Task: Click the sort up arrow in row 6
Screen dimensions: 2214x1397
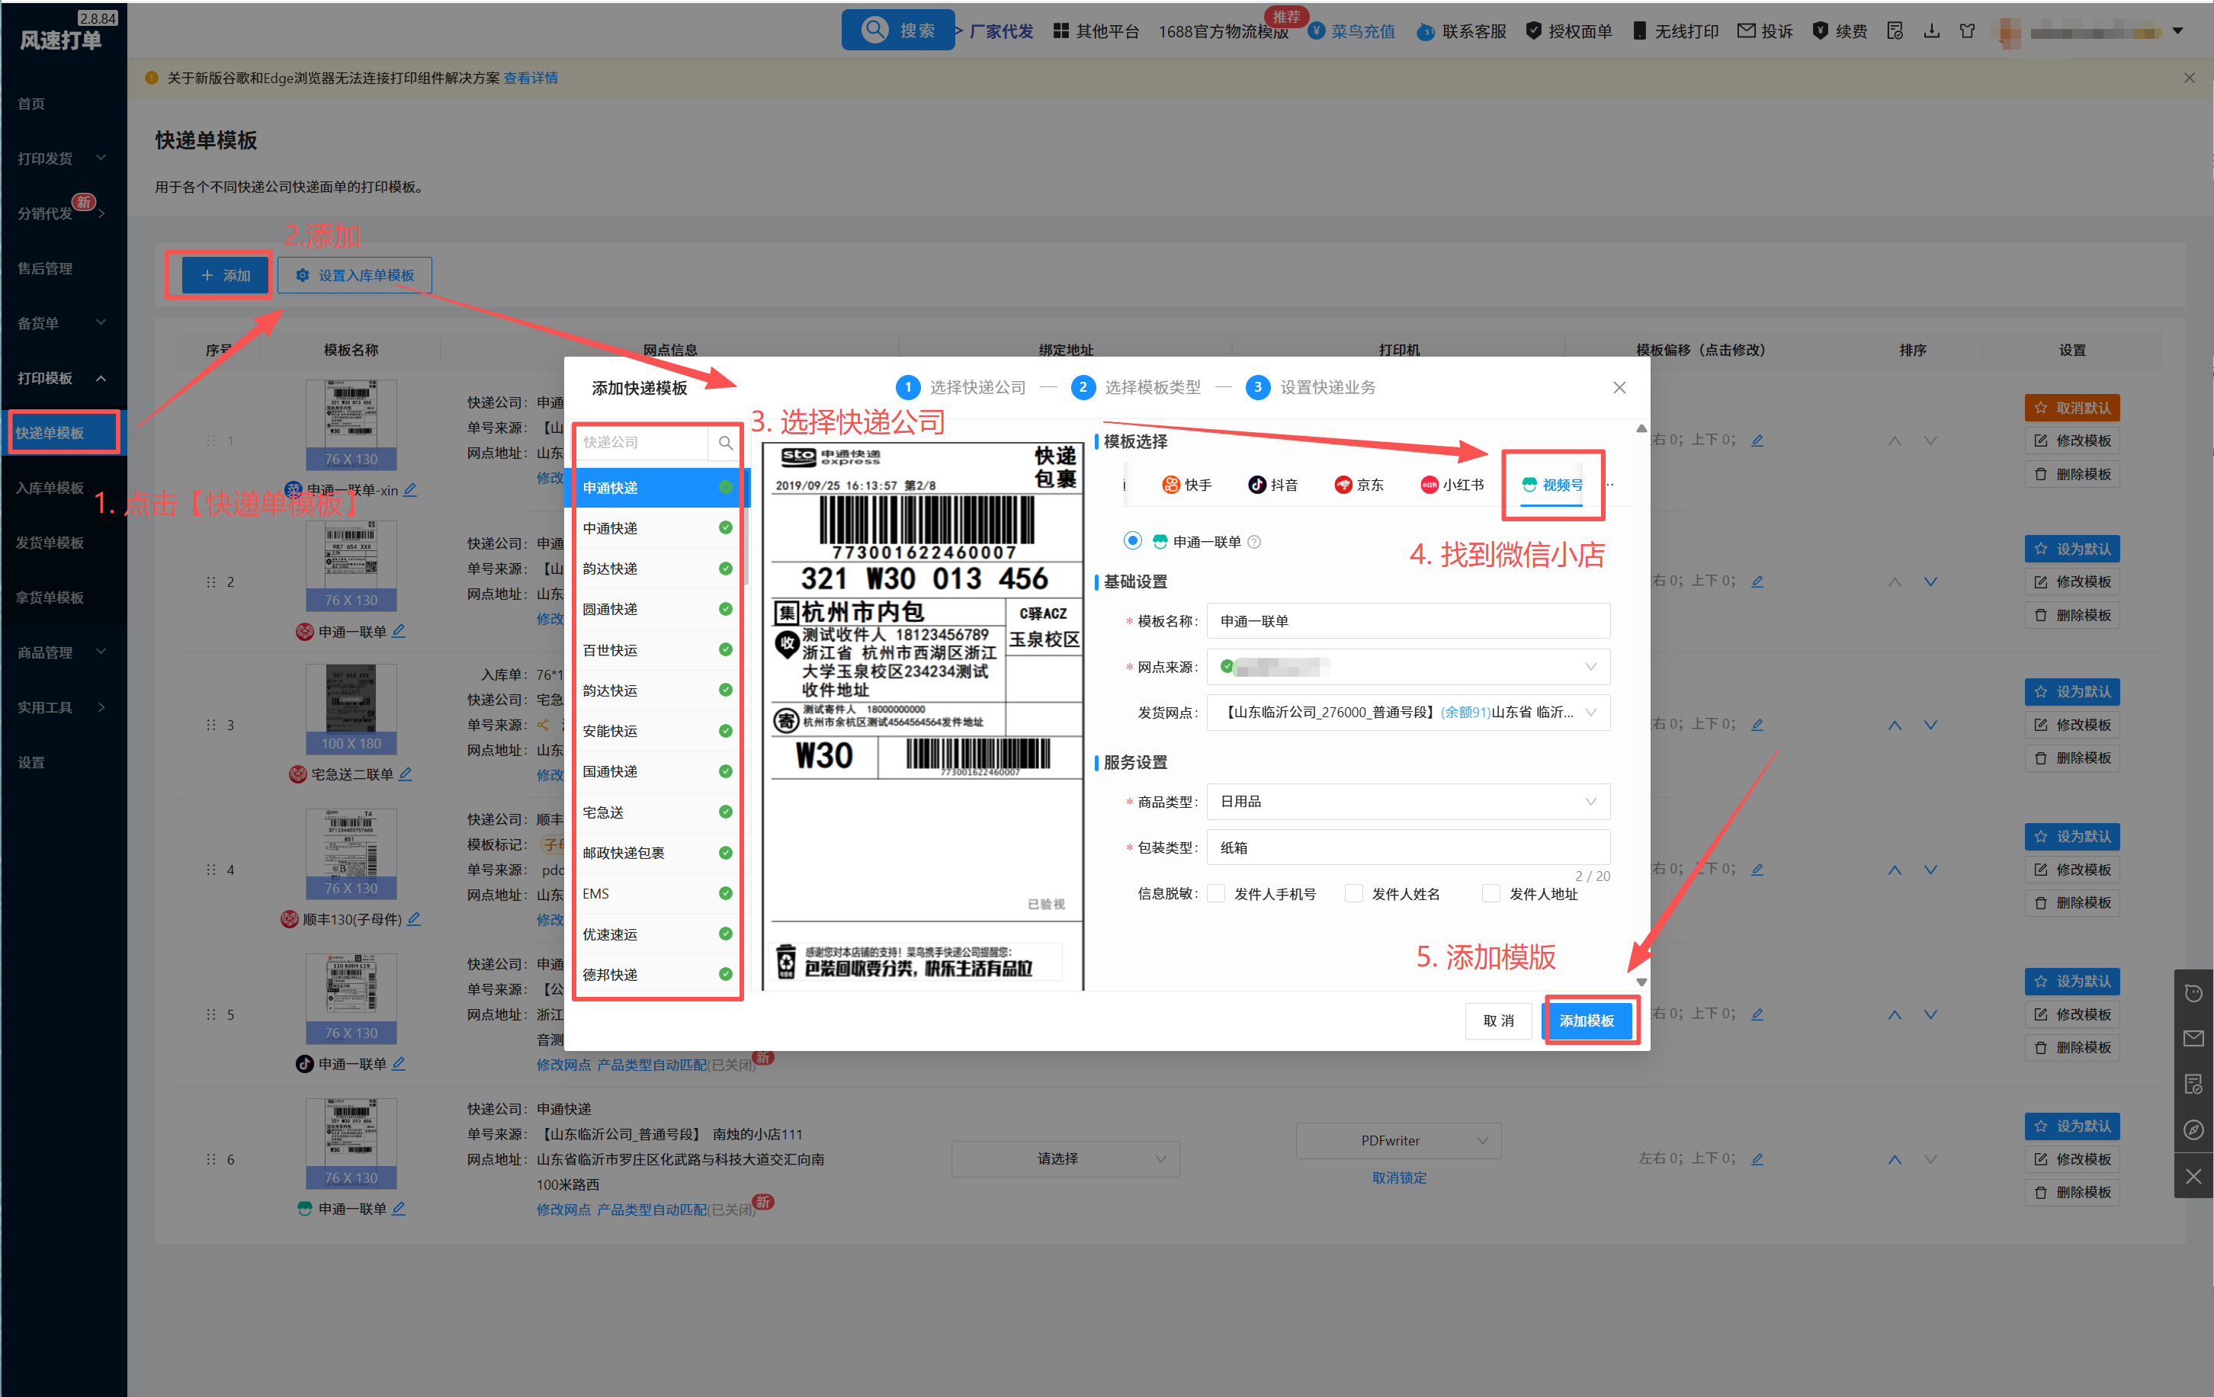Action: coord(1895,1160)
